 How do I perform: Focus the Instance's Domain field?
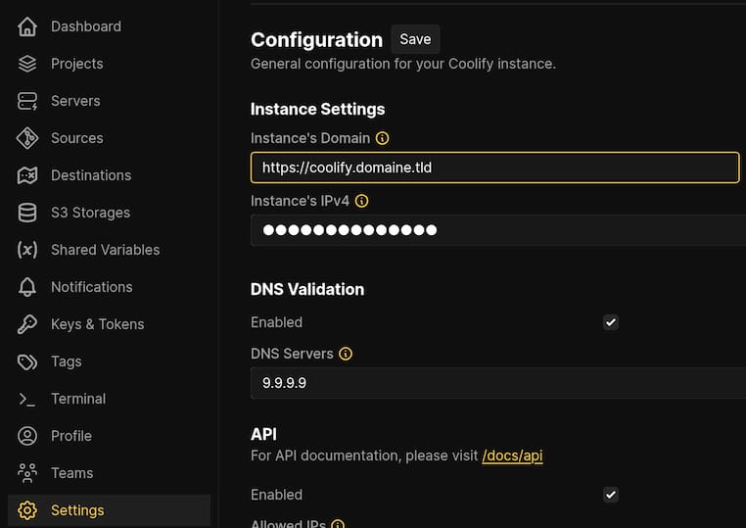tap(494, 168)
